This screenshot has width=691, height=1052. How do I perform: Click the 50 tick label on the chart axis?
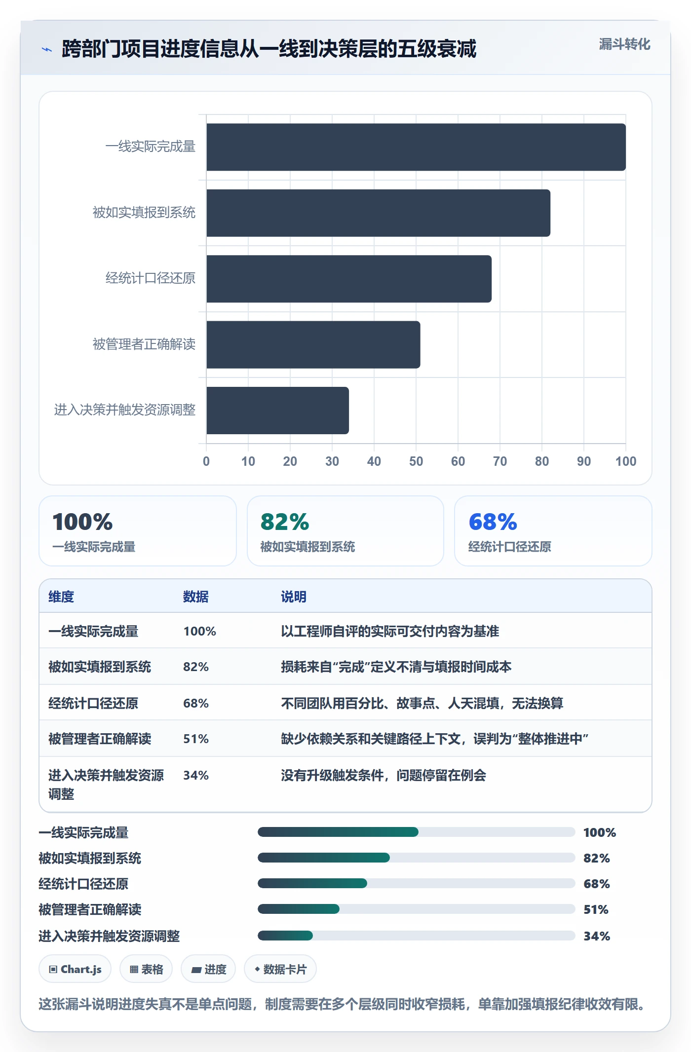[x=416, y=461]
